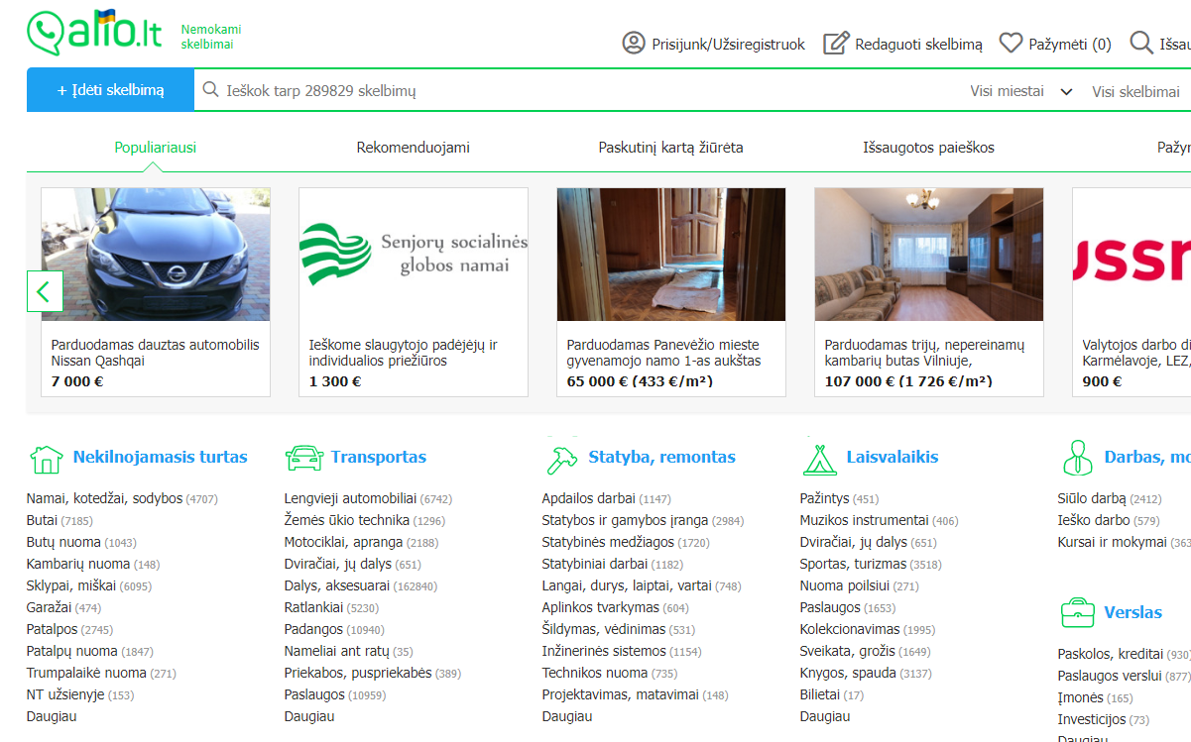This screenshot has height=742, width=1191.
Task: Show previous listings with left arrow
Action: pyautogui.click(x=45, y=291)
